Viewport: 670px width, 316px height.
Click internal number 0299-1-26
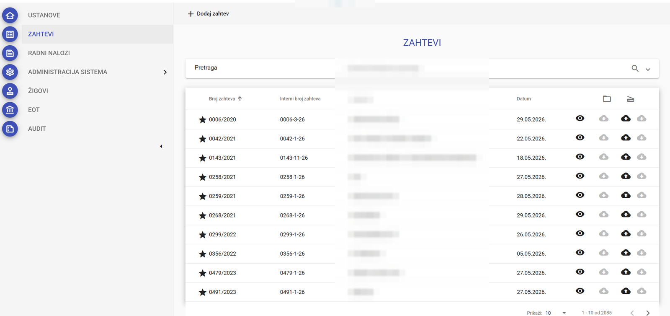coord(292,235)
